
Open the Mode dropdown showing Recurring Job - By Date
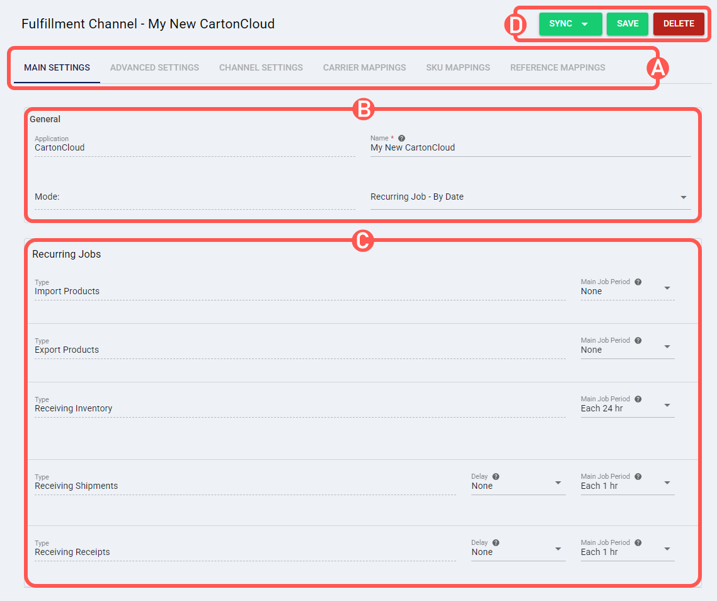click(531, 197)
